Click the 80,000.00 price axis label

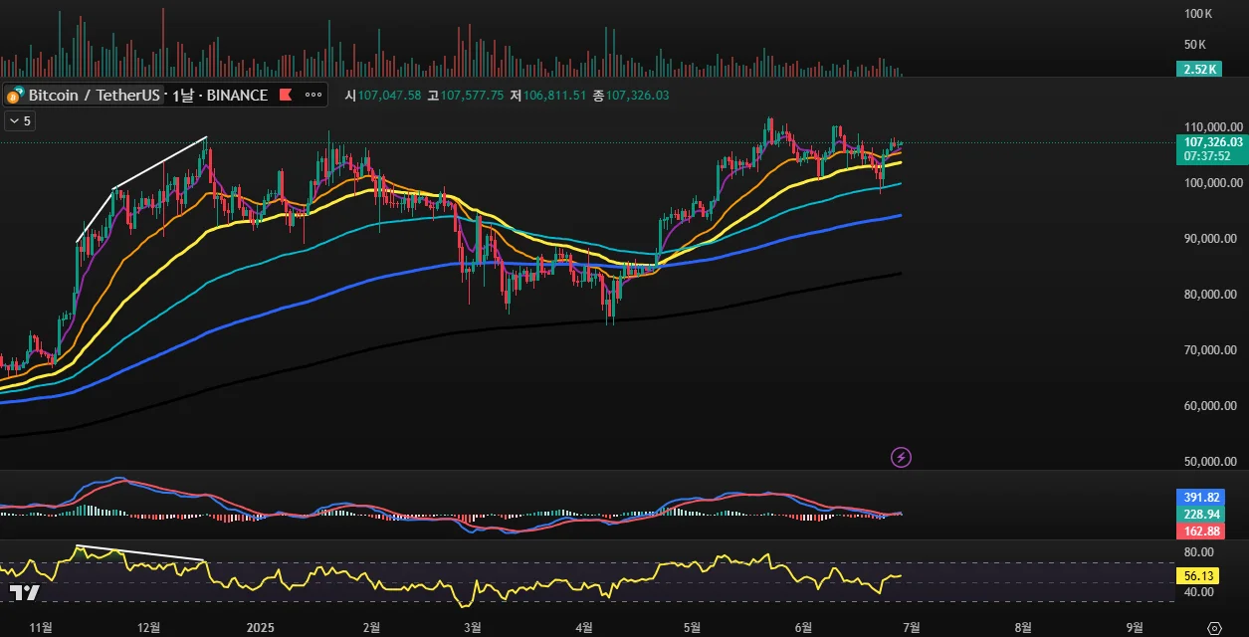(1212, 295)
